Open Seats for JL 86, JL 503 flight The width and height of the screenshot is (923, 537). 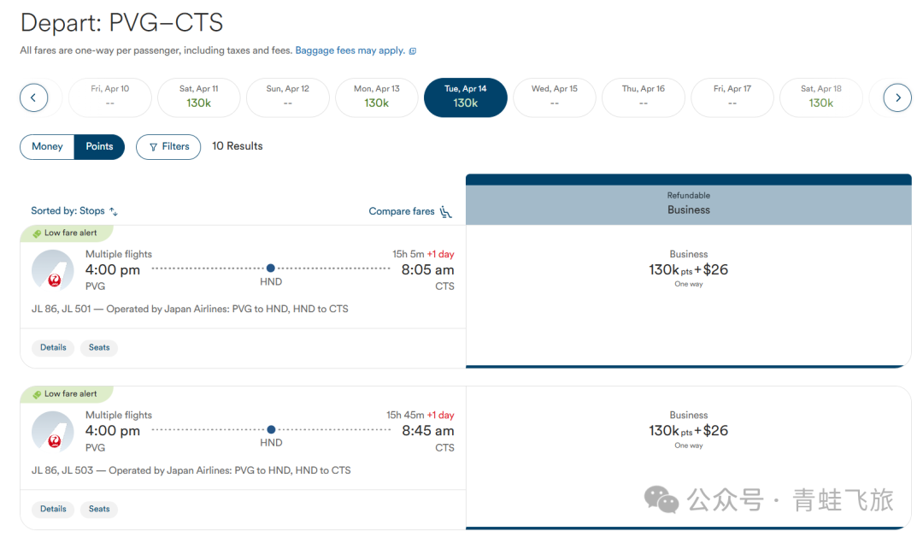click(x=99, y=509)
